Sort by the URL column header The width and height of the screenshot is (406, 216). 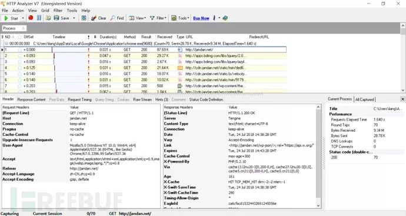click(x=189, y=36)
